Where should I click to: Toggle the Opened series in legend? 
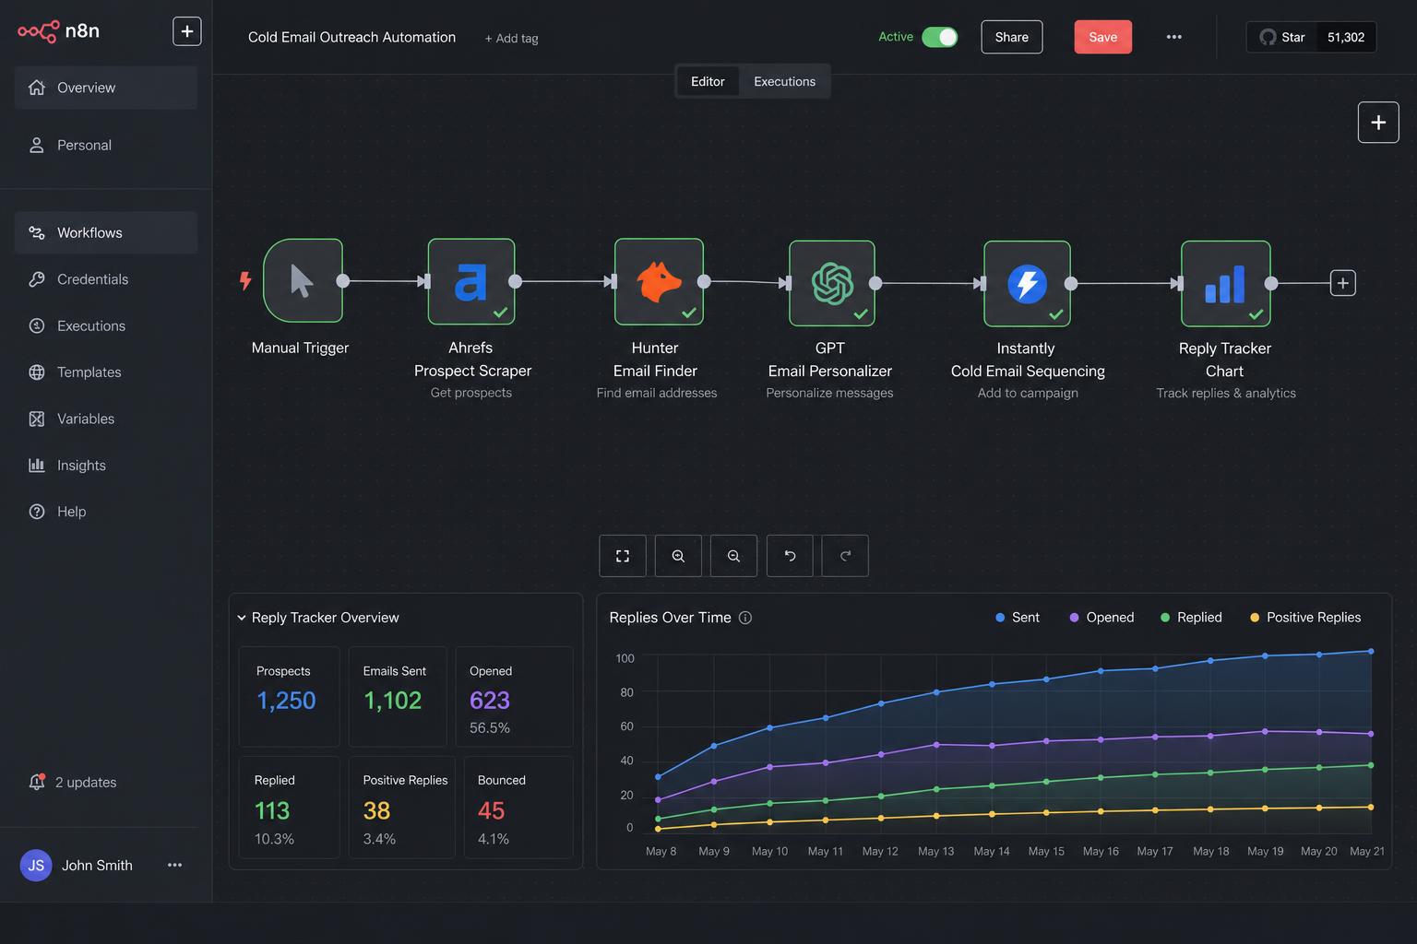(1101, 618)
